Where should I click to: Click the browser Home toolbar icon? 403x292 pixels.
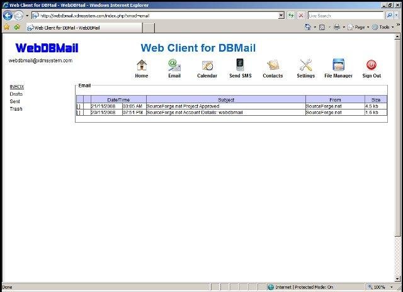[x=307, y=27]
